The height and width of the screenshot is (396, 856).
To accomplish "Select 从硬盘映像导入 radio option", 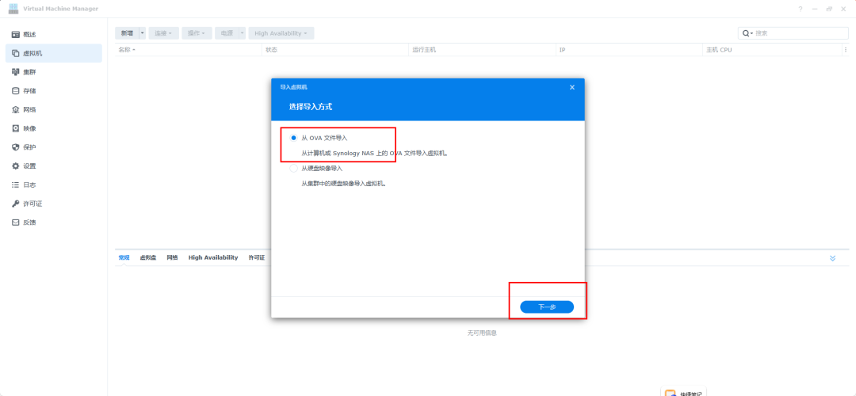I will (294, 169).
